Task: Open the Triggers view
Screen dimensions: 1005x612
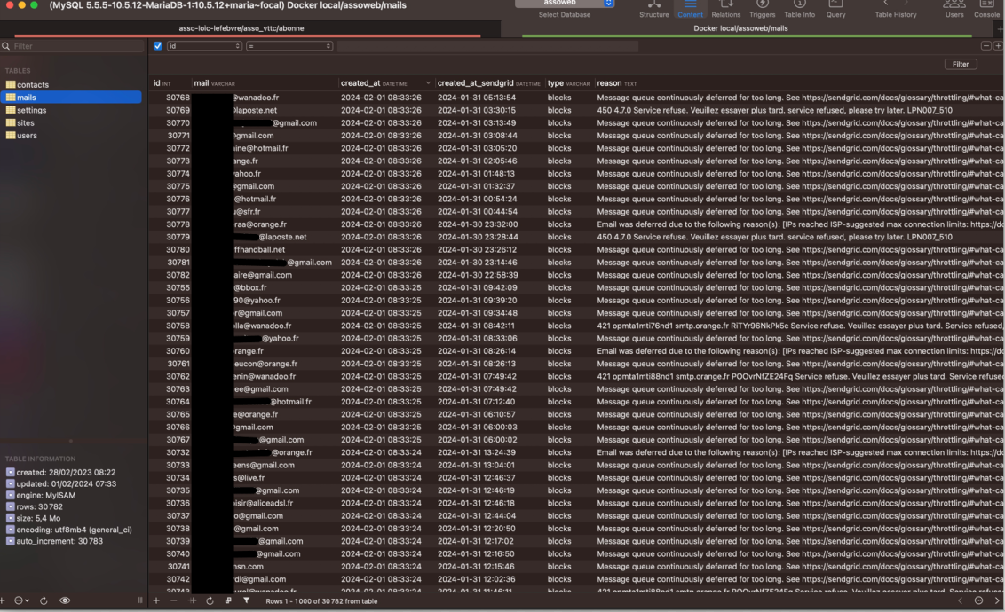Action: click(762, 9)
